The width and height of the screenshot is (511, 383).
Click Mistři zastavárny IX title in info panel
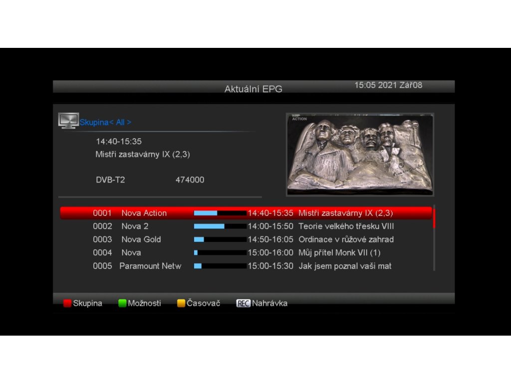point(143,155)
